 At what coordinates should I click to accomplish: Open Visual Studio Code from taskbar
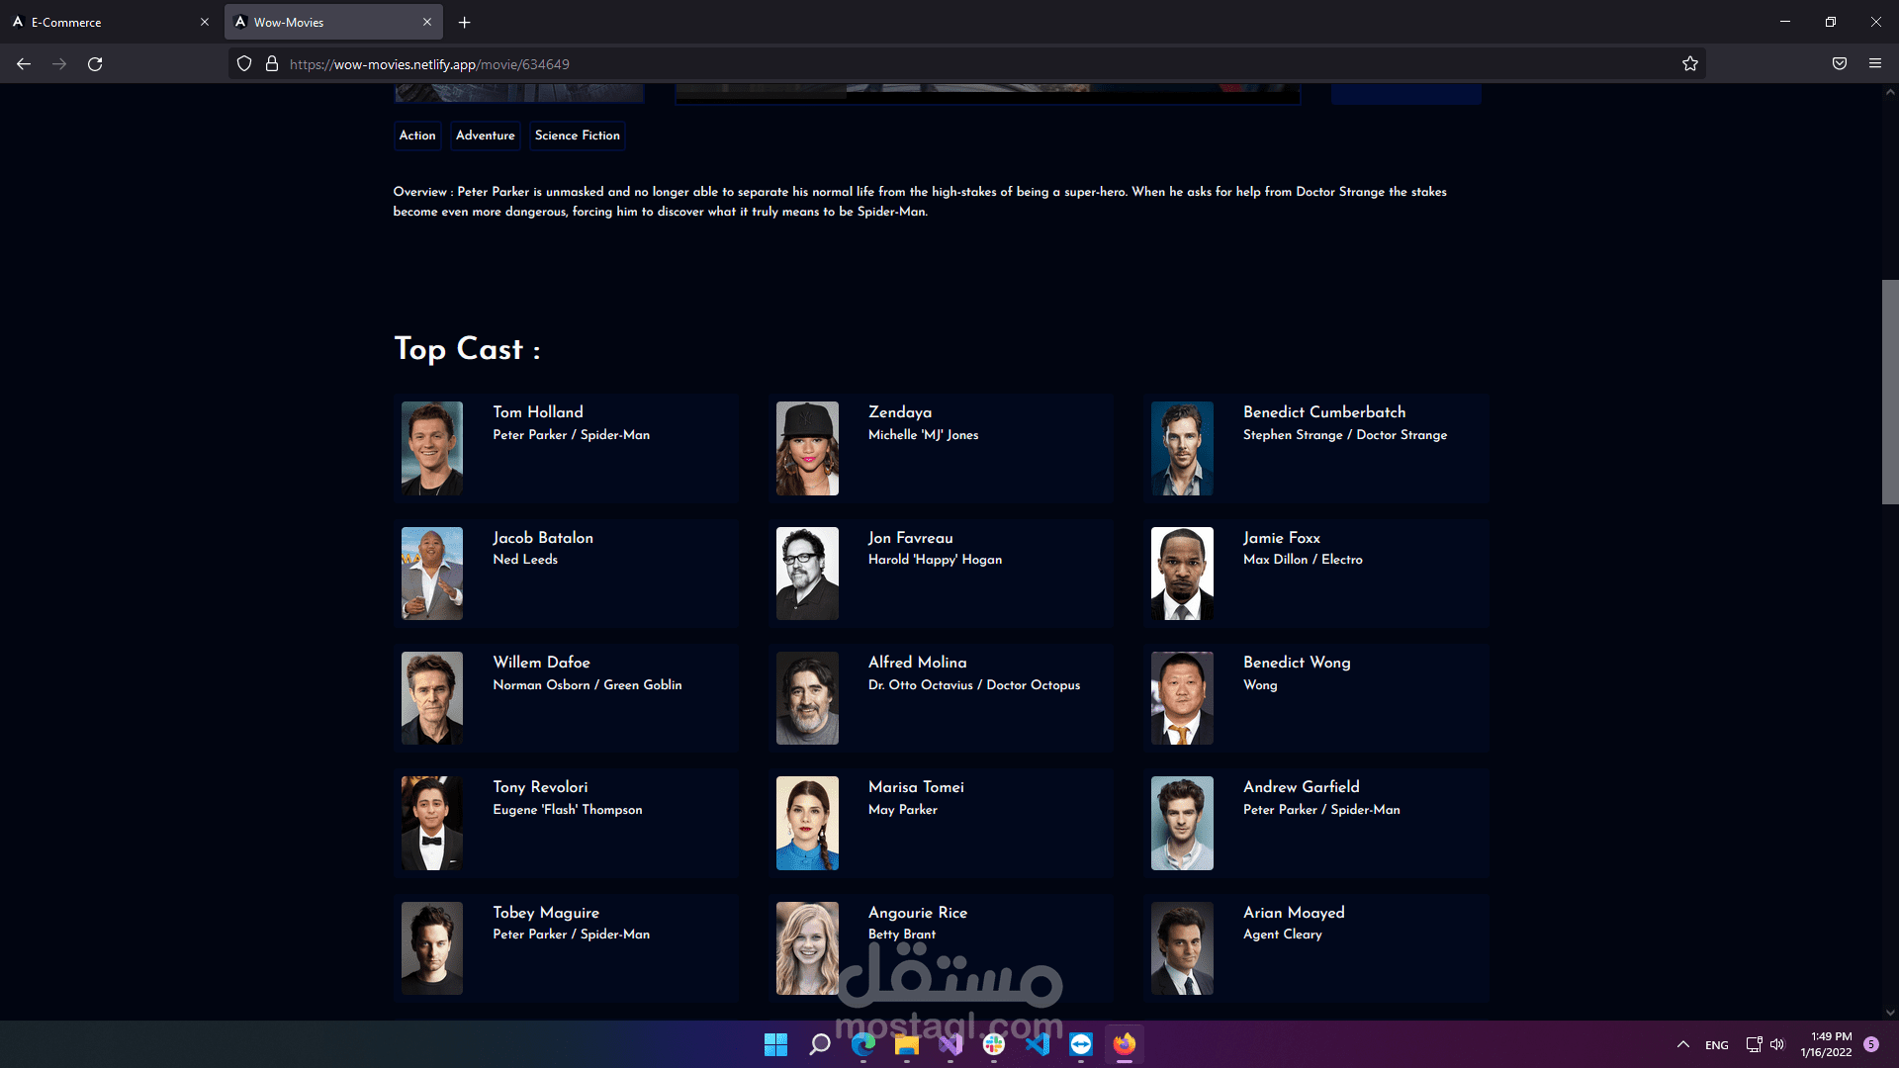(1038, 1044)
